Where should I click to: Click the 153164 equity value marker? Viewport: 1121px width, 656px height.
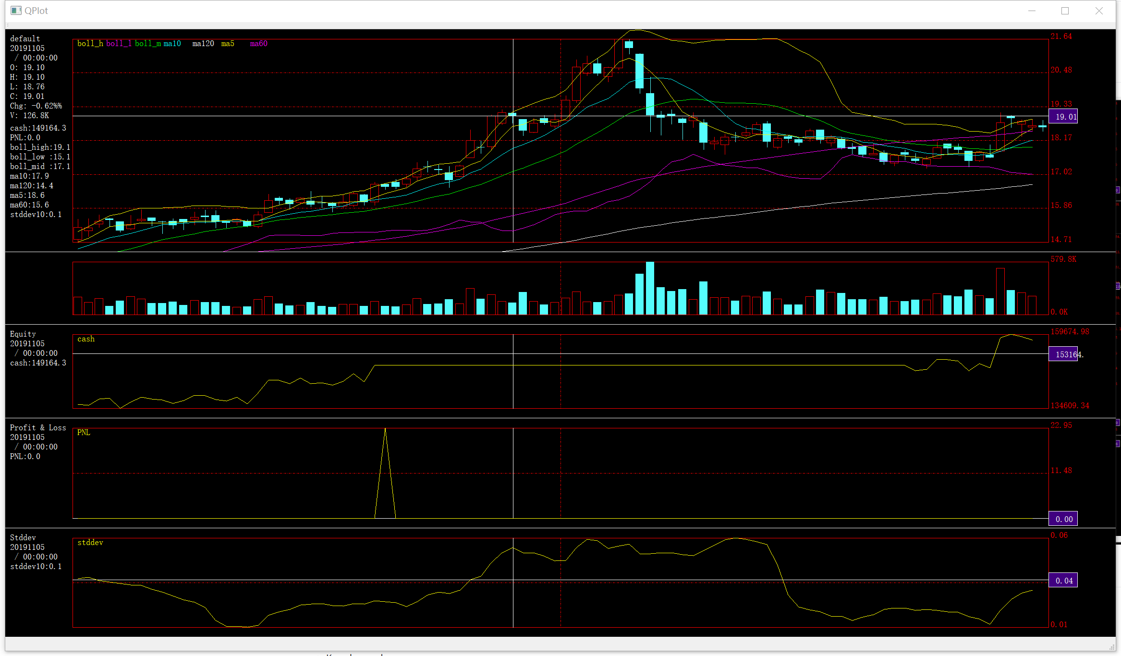1063,354
